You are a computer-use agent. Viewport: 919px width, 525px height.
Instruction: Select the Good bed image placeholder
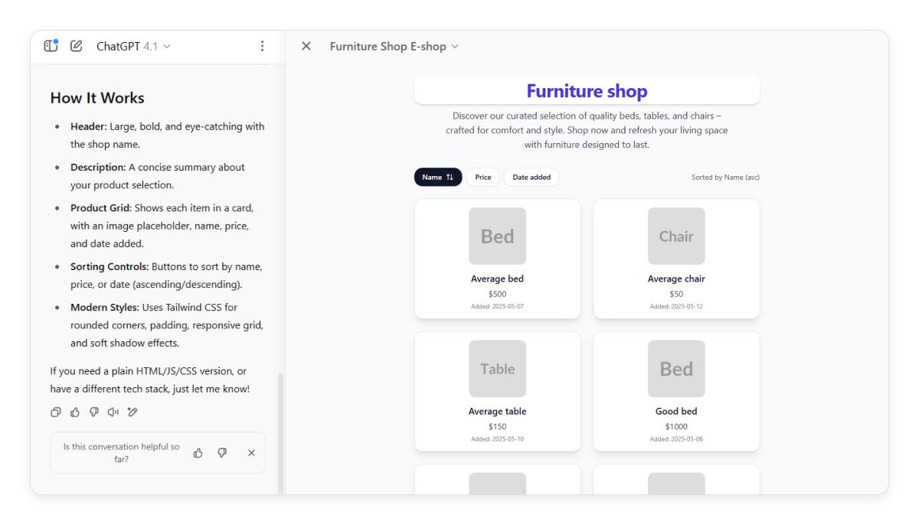coord(676,369)
